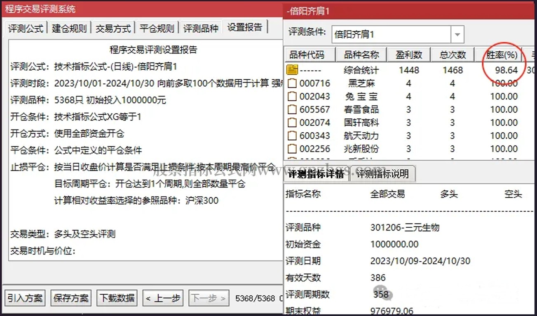The image size is (537, 316).
Task: Click the 综合统计 row label
Action: 361,70
